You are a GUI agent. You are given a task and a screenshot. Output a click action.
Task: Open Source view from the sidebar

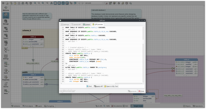coord(6,85)
